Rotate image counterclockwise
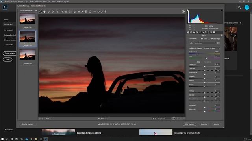252x141 pixels. 98,11
